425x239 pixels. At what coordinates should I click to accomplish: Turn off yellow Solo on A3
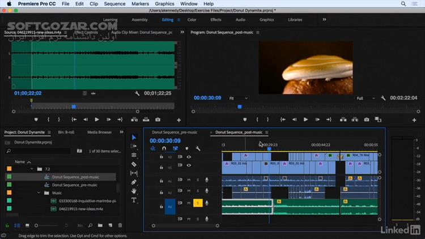[198, 203]
